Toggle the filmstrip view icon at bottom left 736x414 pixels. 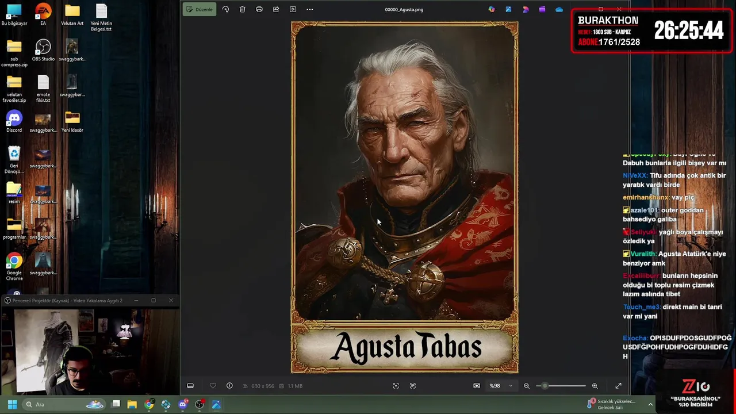(x=190, y=386)
